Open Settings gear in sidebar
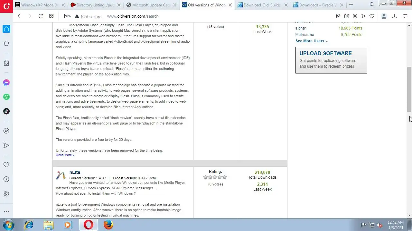Screen dimensions: 412x231 [6, 194]
